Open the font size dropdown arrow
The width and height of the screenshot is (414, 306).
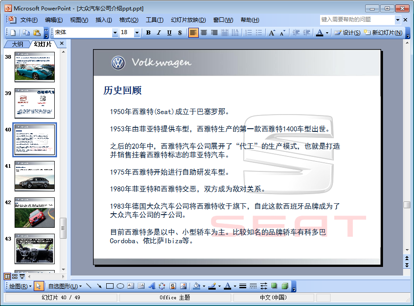137,33
